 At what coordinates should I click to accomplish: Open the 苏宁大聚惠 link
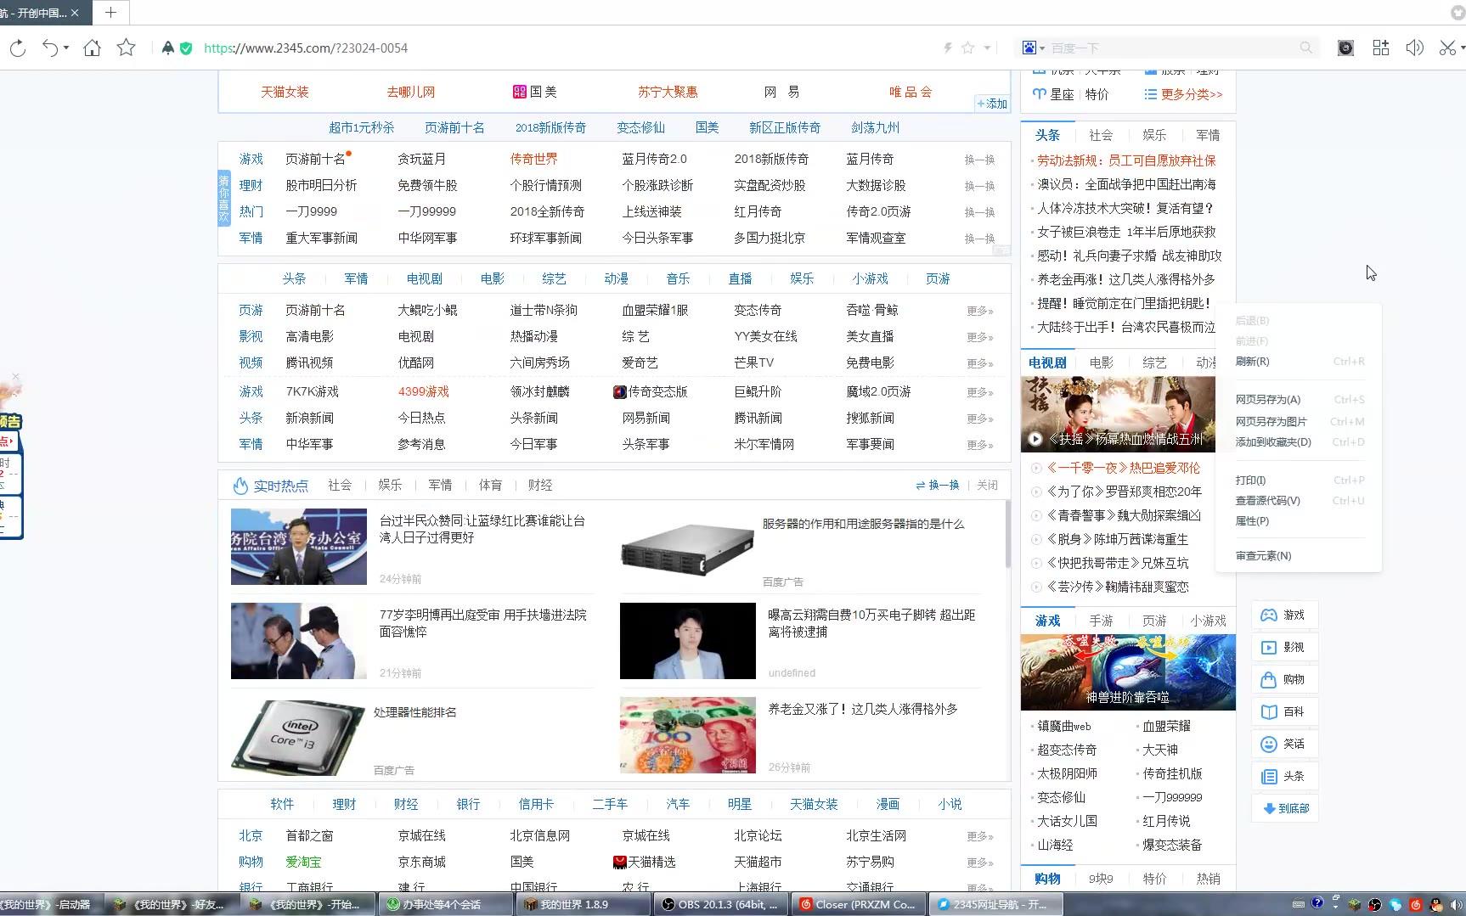668,92
